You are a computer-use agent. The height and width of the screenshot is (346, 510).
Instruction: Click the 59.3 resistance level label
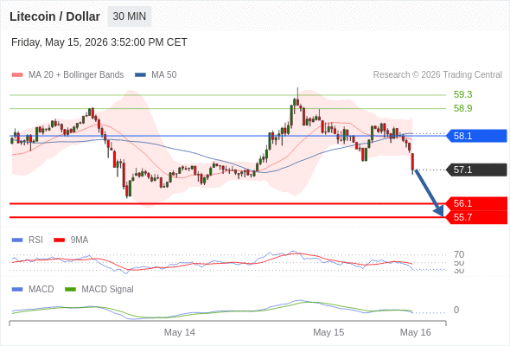point(462,95)
